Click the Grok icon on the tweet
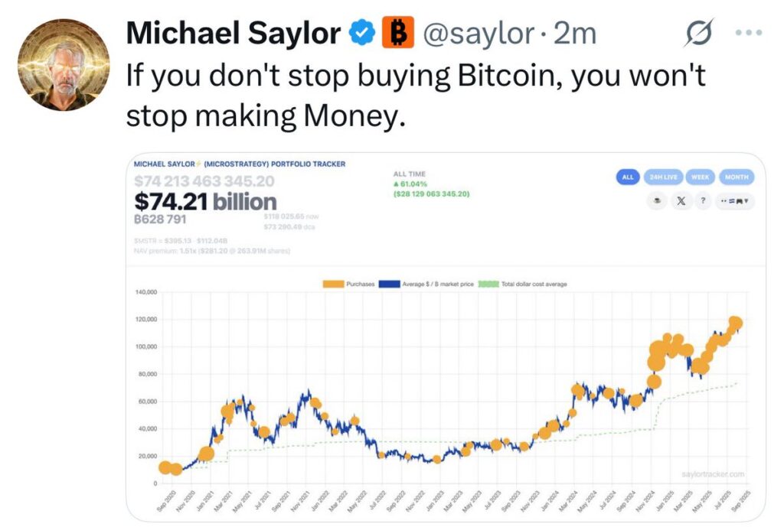The image size is (784, 527). point(697,31)
